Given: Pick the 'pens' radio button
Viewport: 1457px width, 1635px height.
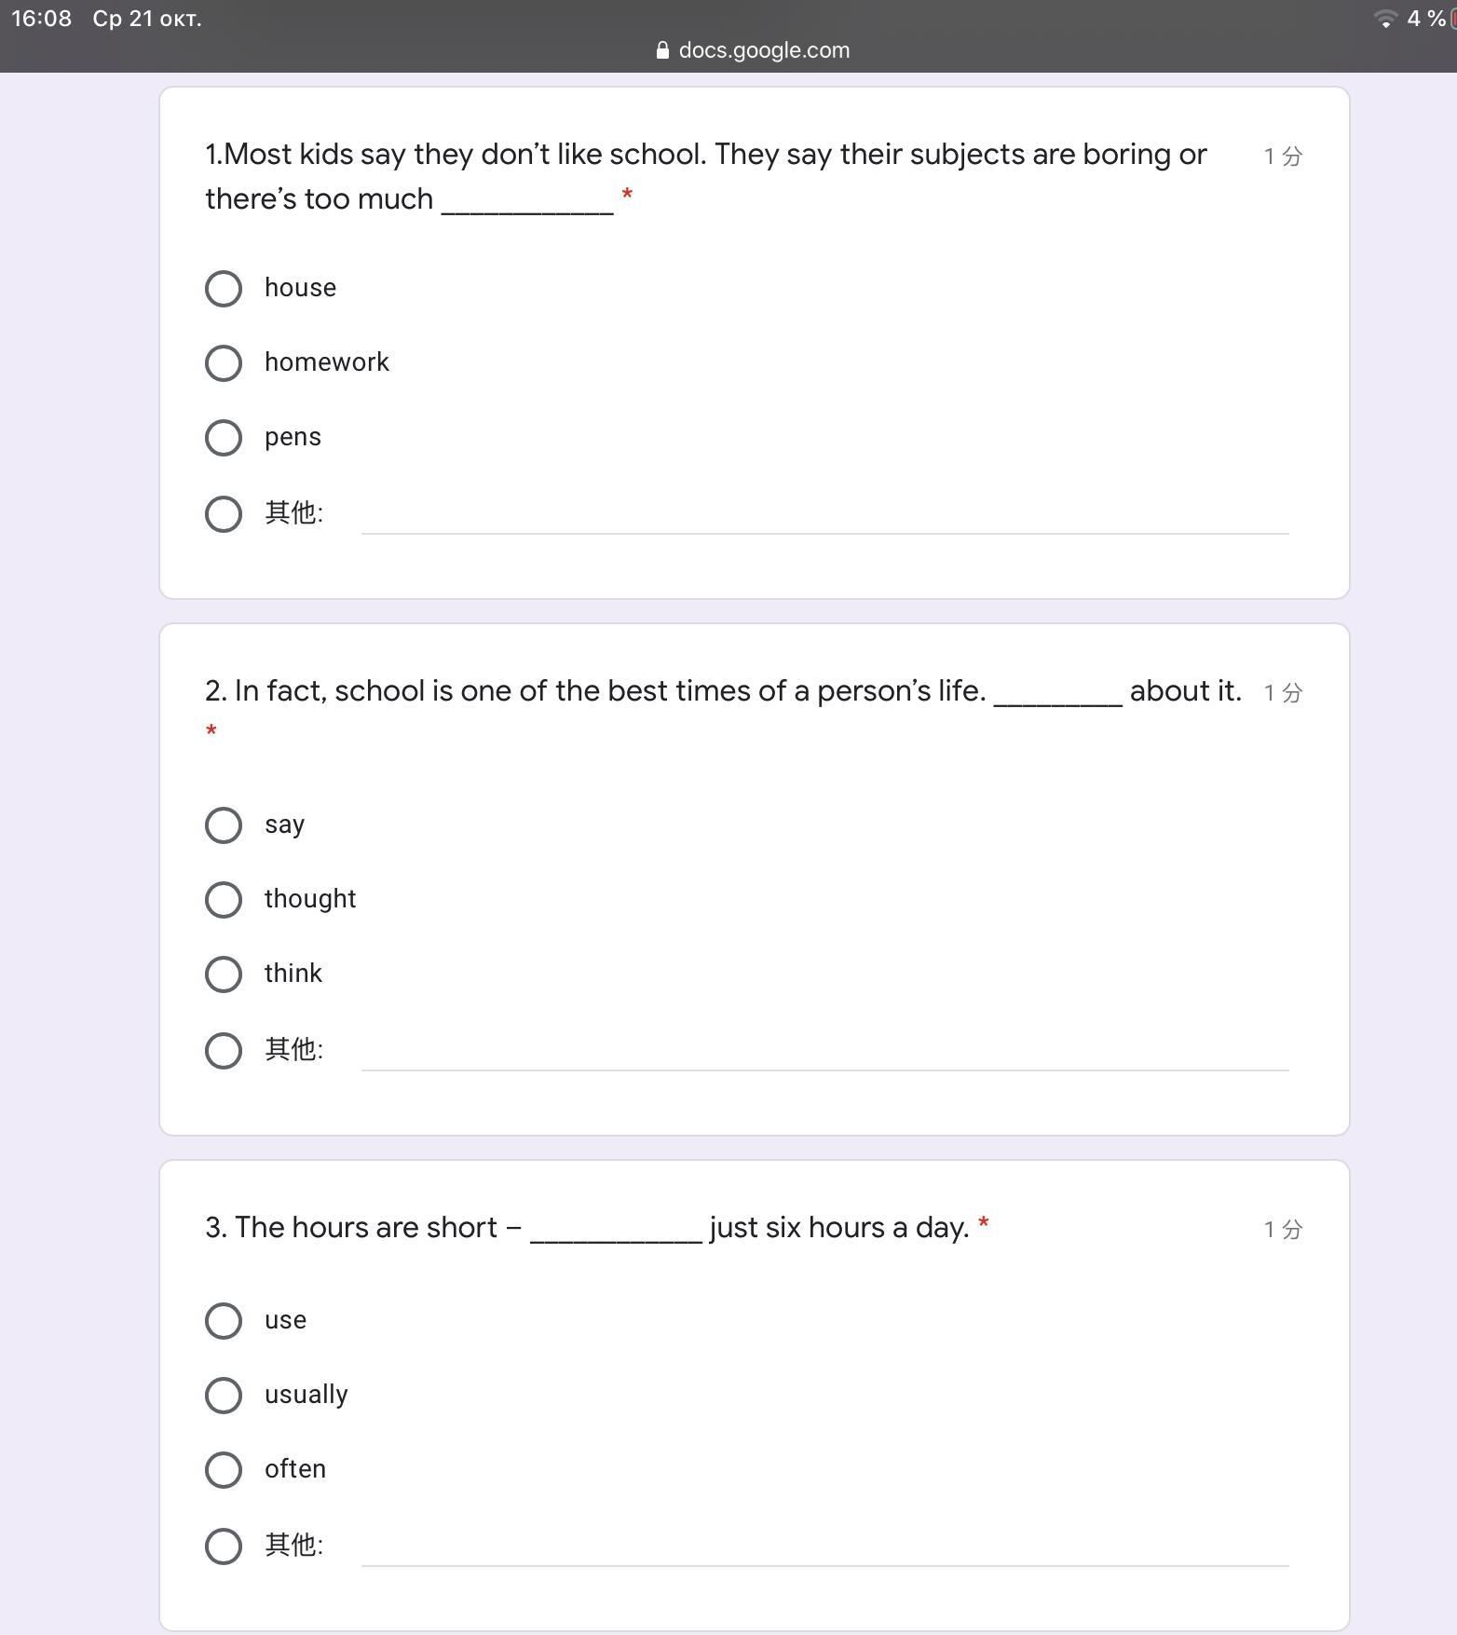Looking at the screenshot, I should [x=224, y=438].
